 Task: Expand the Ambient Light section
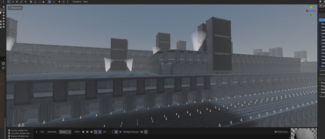(323, 30)
